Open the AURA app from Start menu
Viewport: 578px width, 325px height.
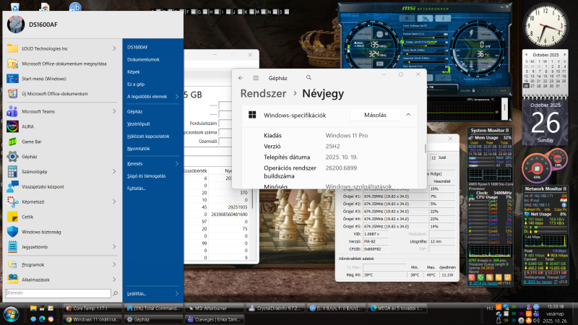(x=12, y=126)
